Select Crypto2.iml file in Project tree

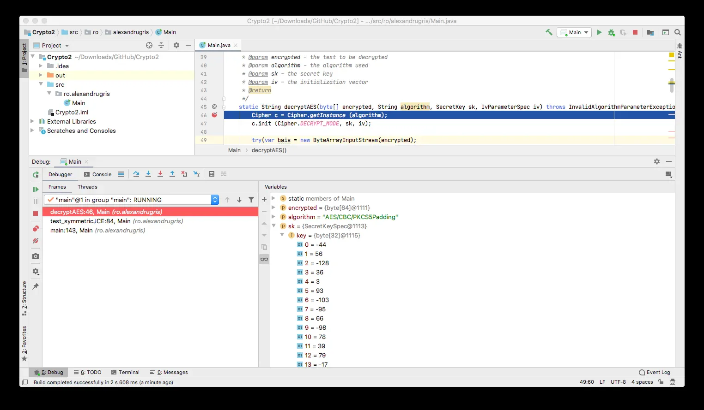coord(72,112)
